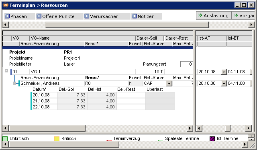
Task: Click Datum cell 21.10.08
Action: 45,101
